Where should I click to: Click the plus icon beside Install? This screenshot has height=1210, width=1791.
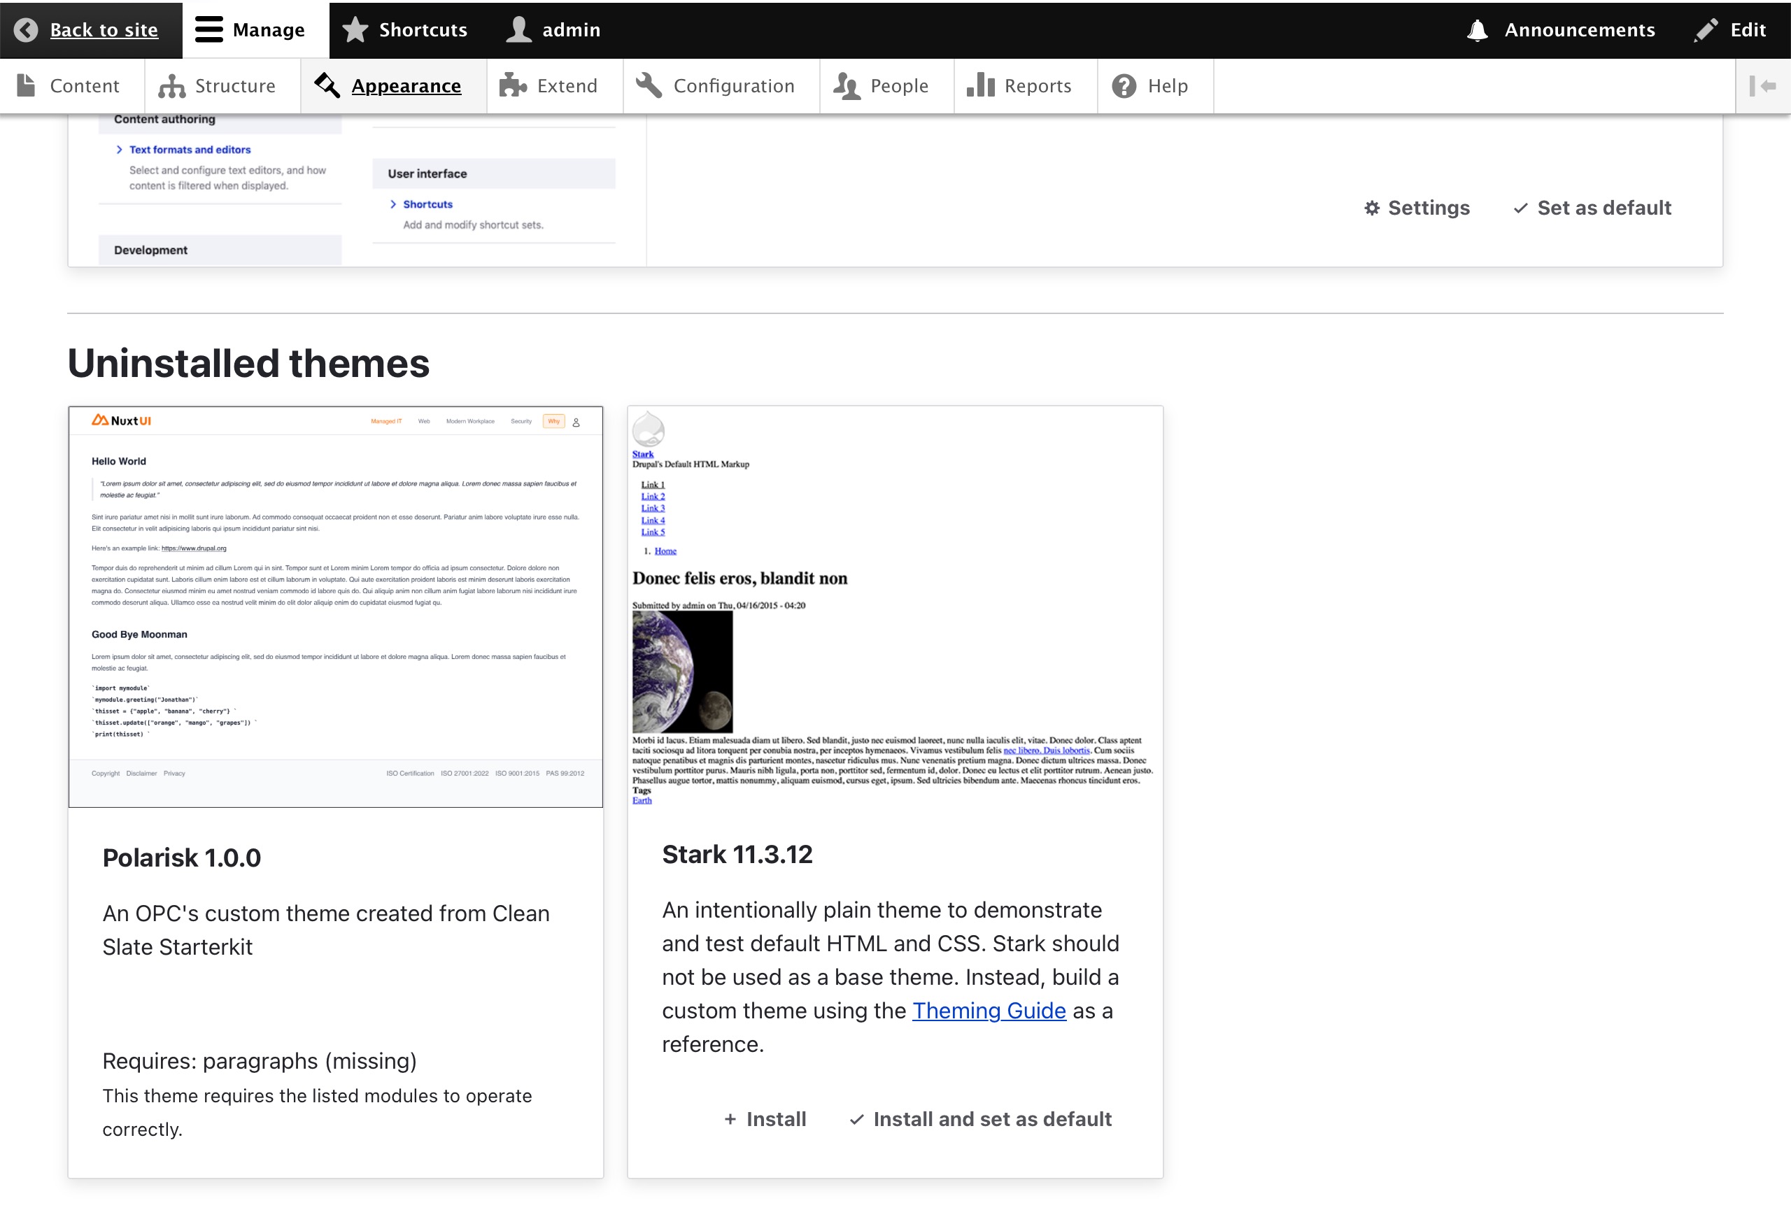click(730, 1119)
